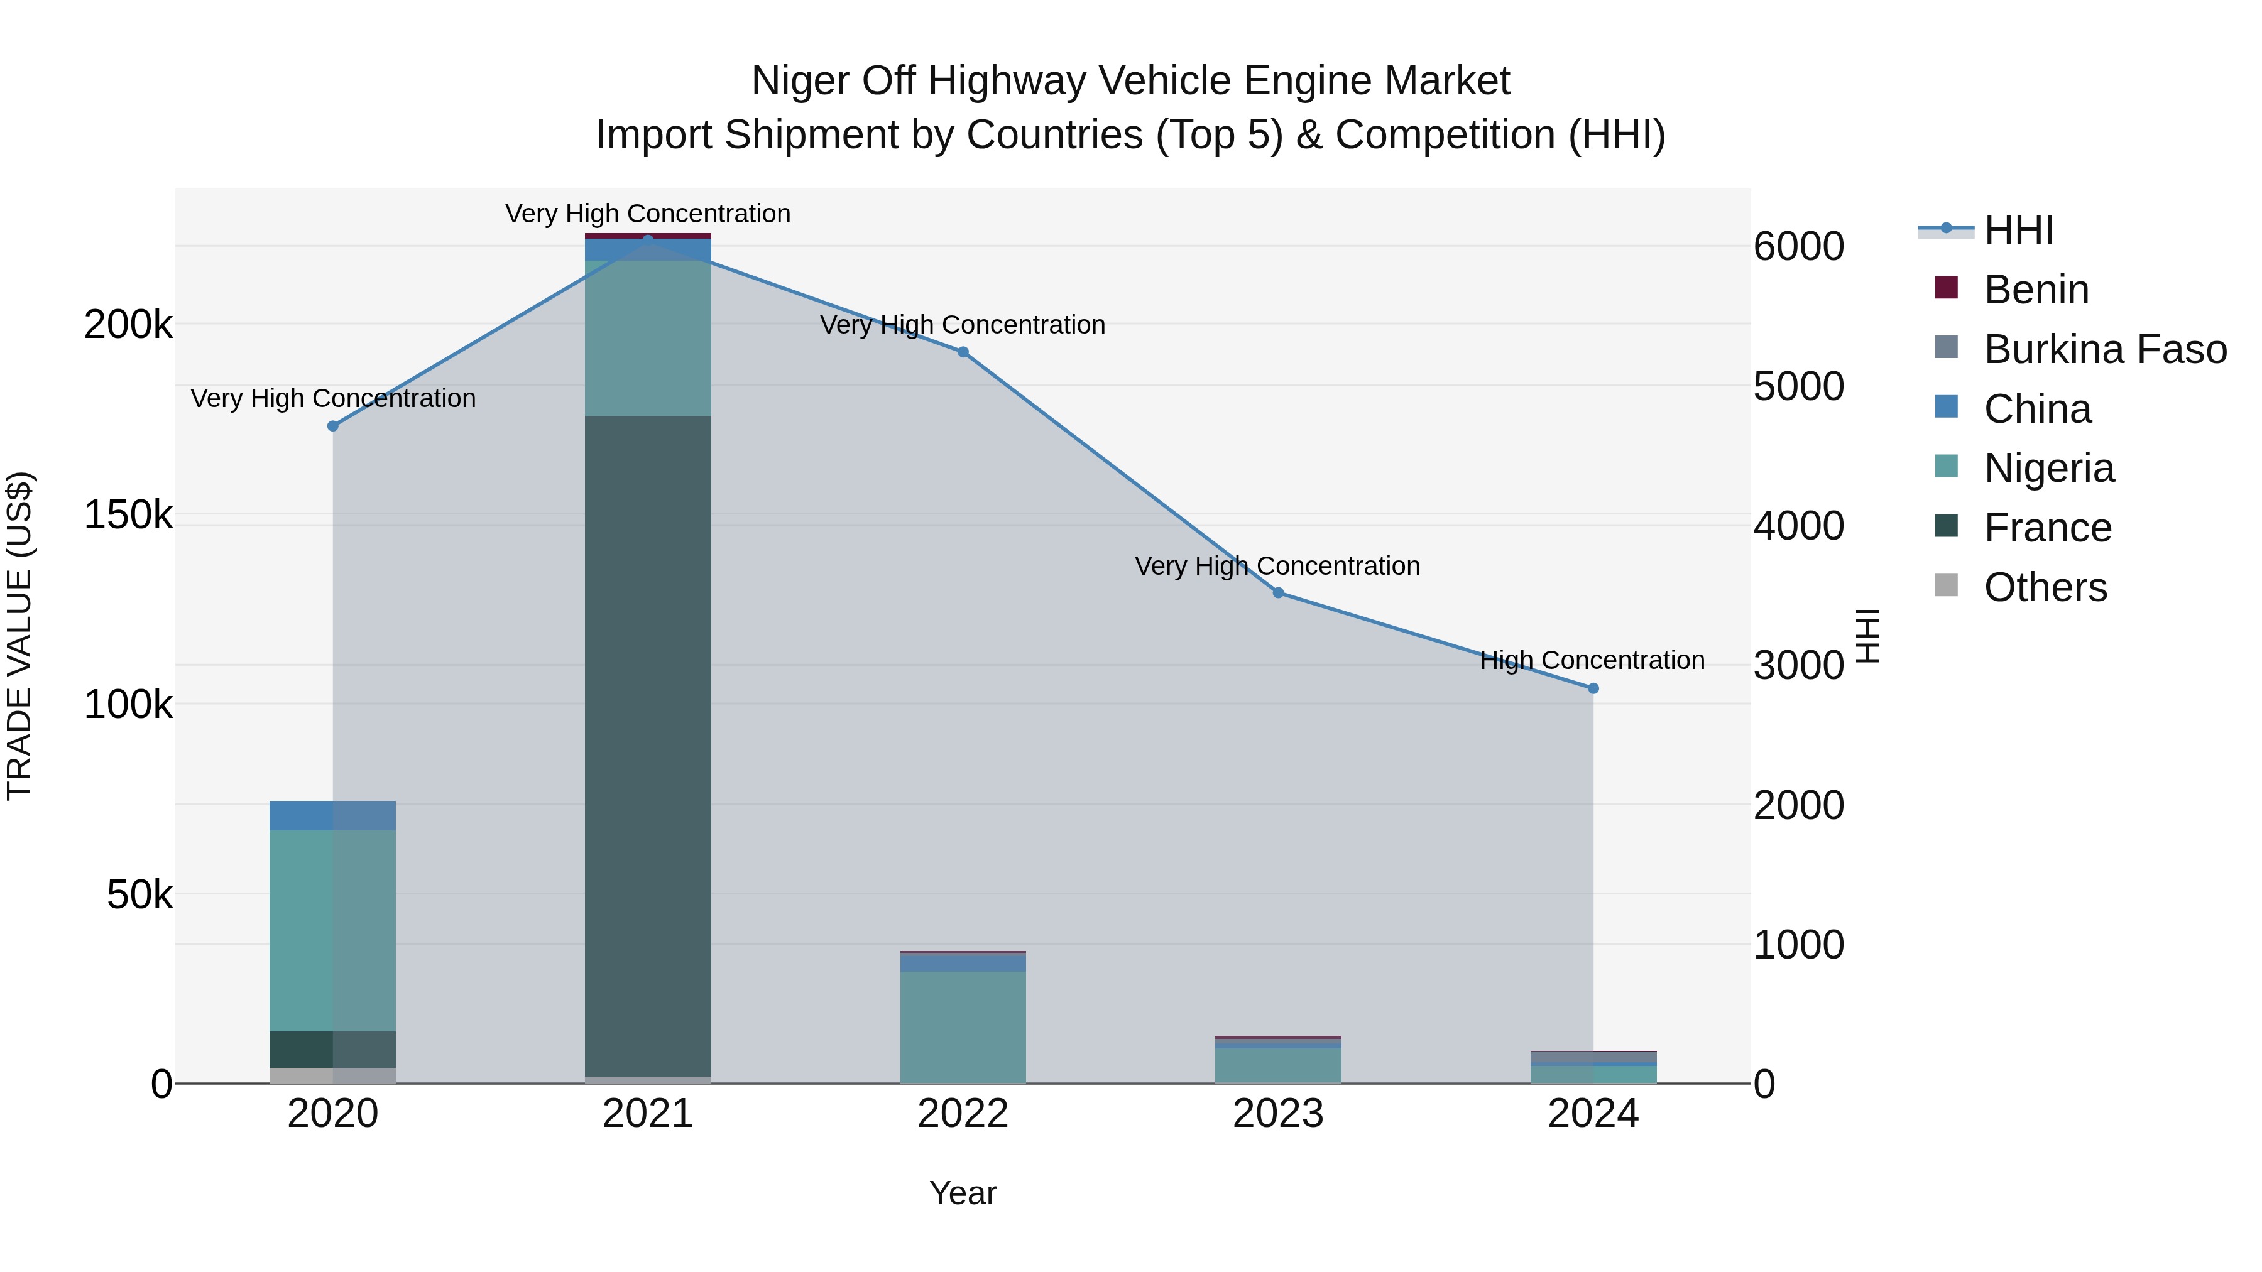Select the Burkina Faso segment in 2024
2262x1272 pixels.
pos(1593,1056)
